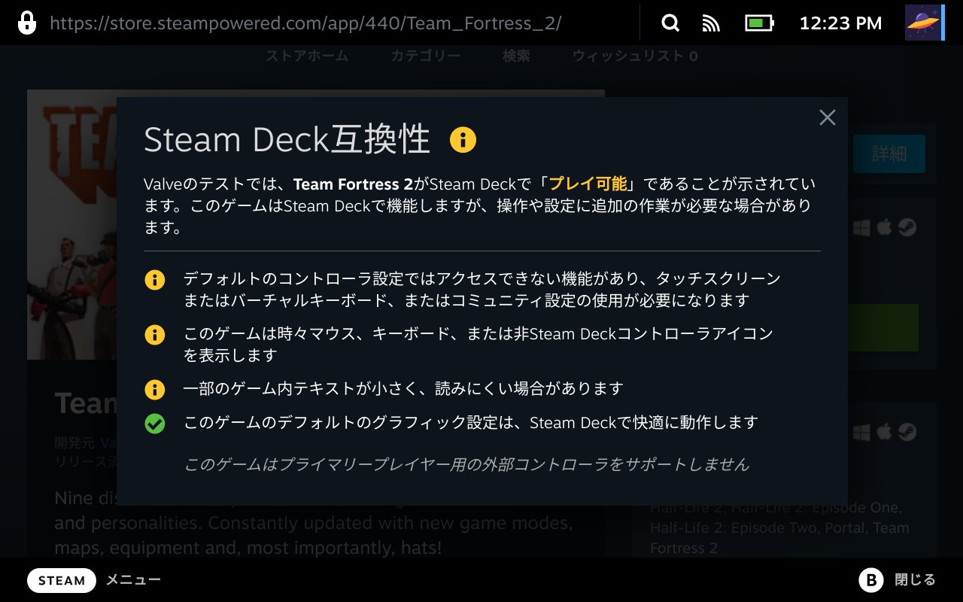963x602 pixels.
Task: Click the 詳細 button
Action: (x=889, y=154)
